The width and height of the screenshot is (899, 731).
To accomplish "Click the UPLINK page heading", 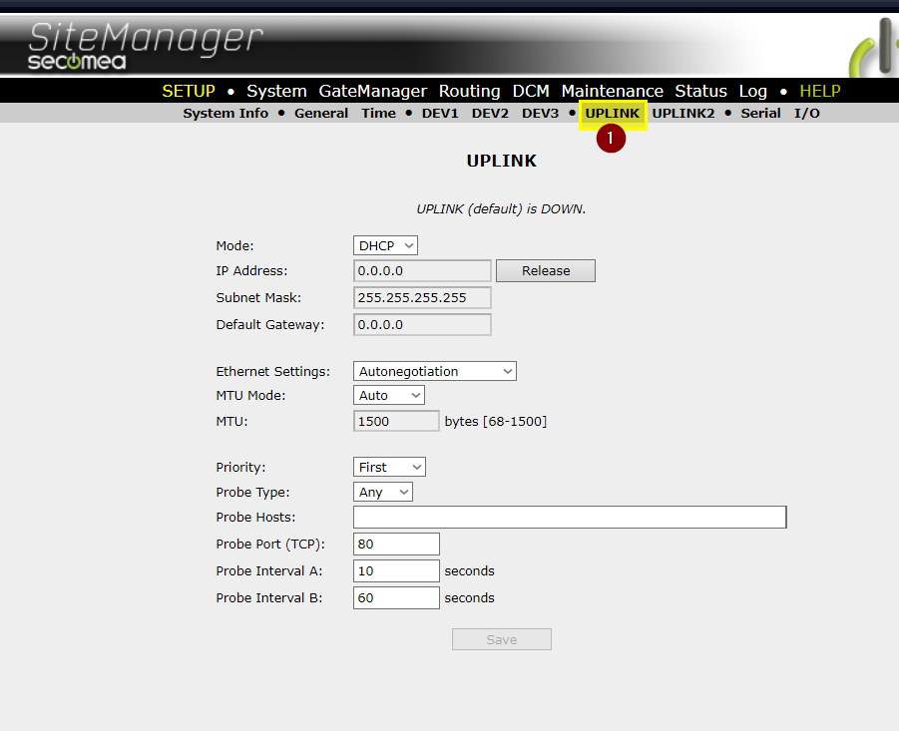I will [502, 161].
